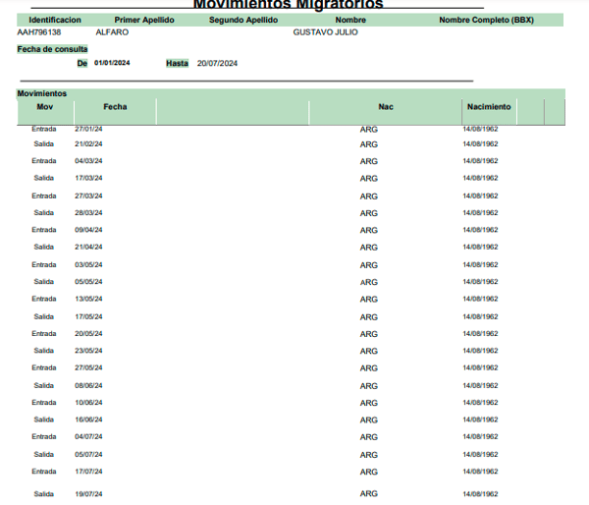Viewport: 589px width, 505px height.
Task: Click the Segundo Apellido header
Action: 243,20
